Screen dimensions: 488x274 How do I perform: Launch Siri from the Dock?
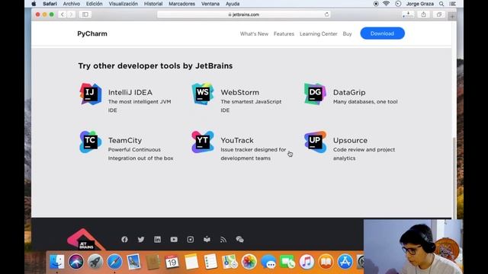click(x=76, y=262)
